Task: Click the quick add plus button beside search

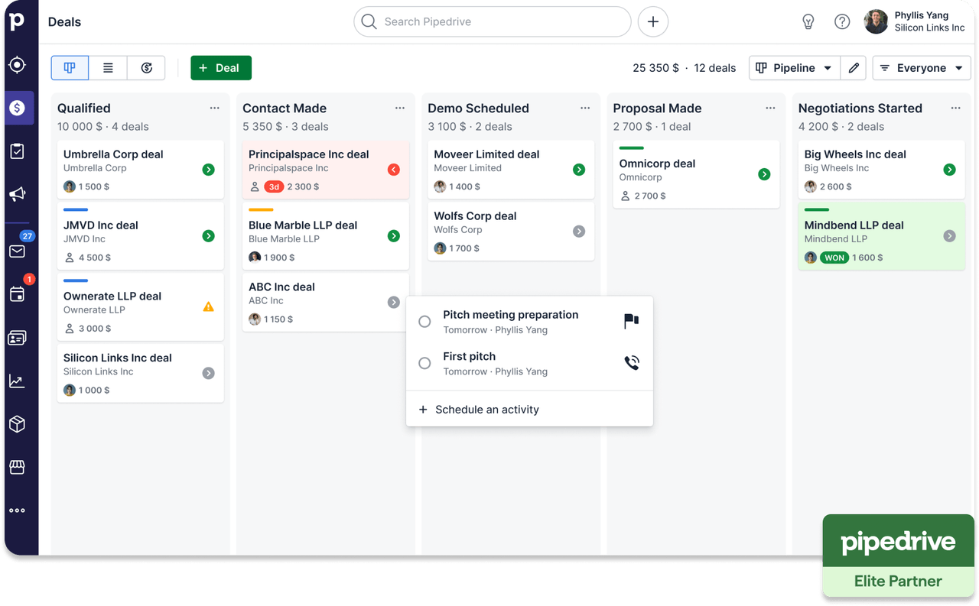Action: point(652,22)
